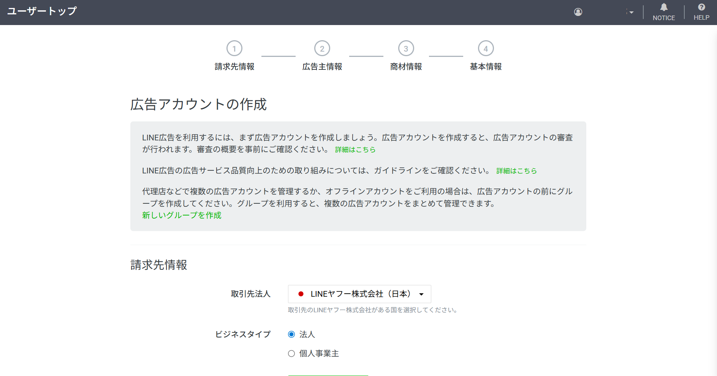Click step 4 circle for 基本情報
This screenshot has width=717, height=376.
(x=486, y=49)
